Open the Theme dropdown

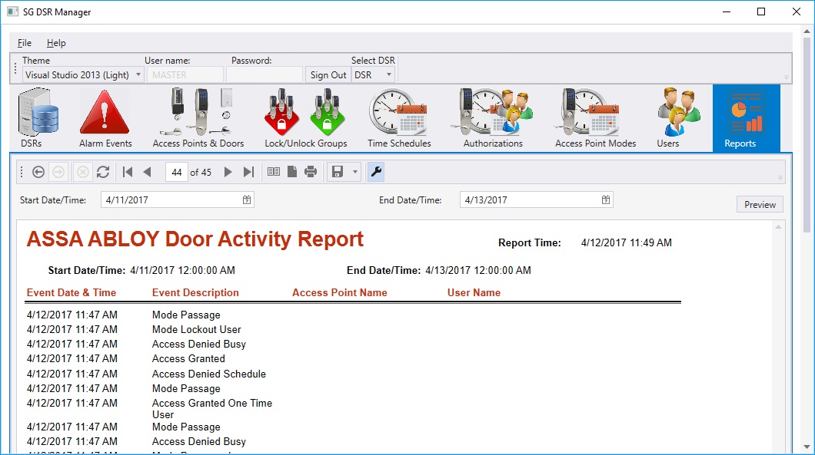82,75
